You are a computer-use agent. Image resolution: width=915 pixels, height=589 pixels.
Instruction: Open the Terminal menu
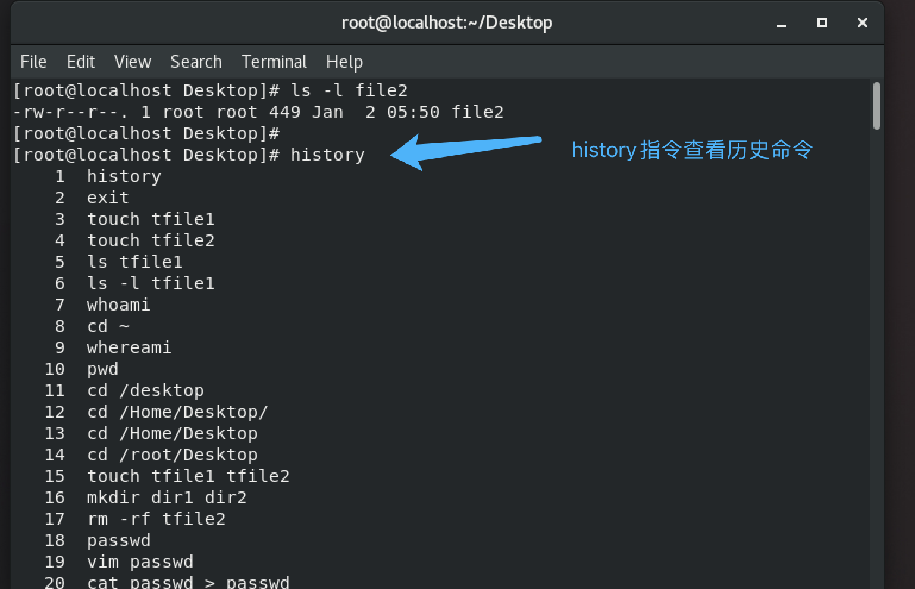[x=274, y=61]
